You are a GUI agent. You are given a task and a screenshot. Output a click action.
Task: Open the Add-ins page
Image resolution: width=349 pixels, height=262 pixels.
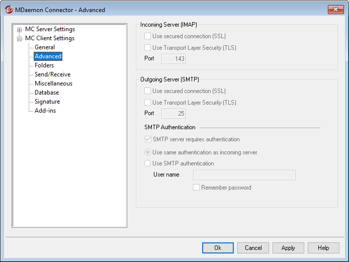click(x=45, y=111)
